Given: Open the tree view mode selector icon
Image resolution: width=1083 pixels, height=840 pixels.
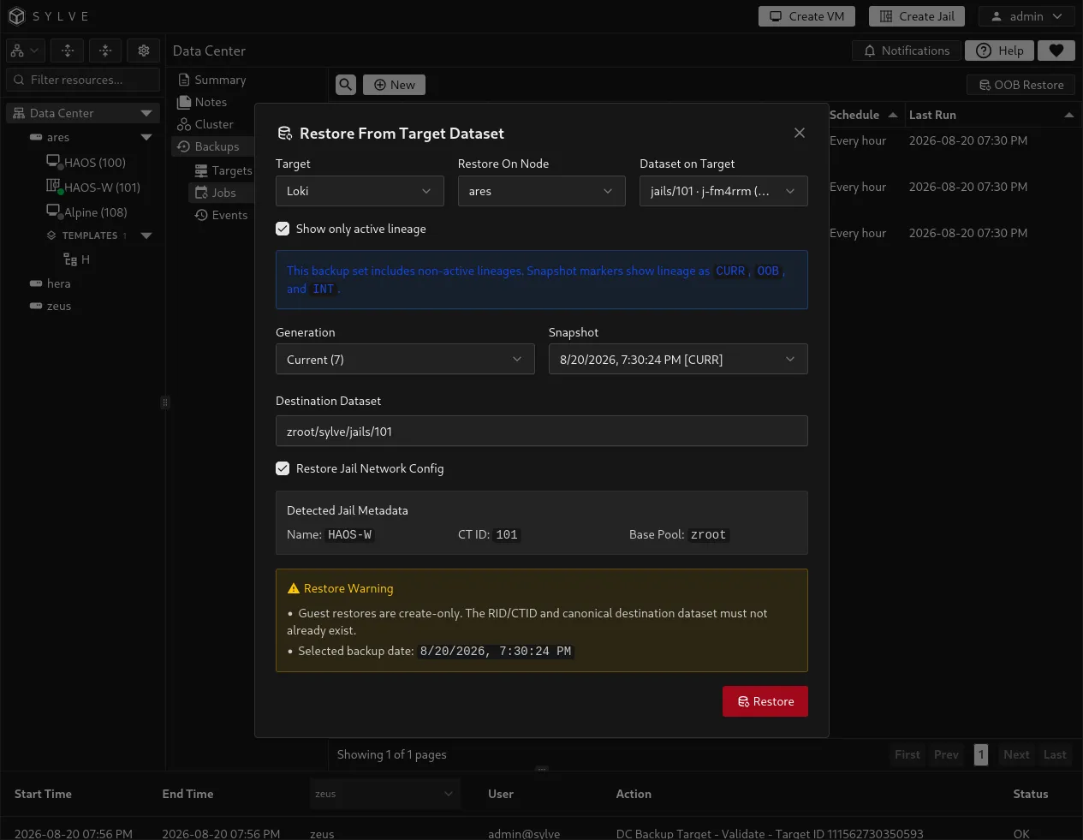Looking at the screenshot, I should [25, 51].
